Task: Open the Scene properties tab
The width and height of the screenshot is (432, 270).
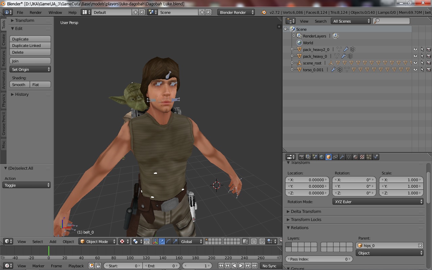Action: point(315,157)
